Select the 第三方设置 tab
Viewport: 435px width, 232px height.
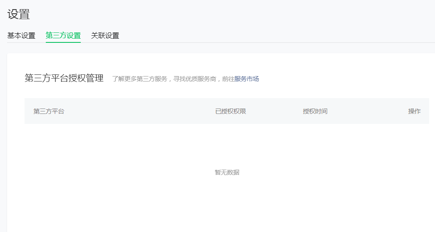63,35
